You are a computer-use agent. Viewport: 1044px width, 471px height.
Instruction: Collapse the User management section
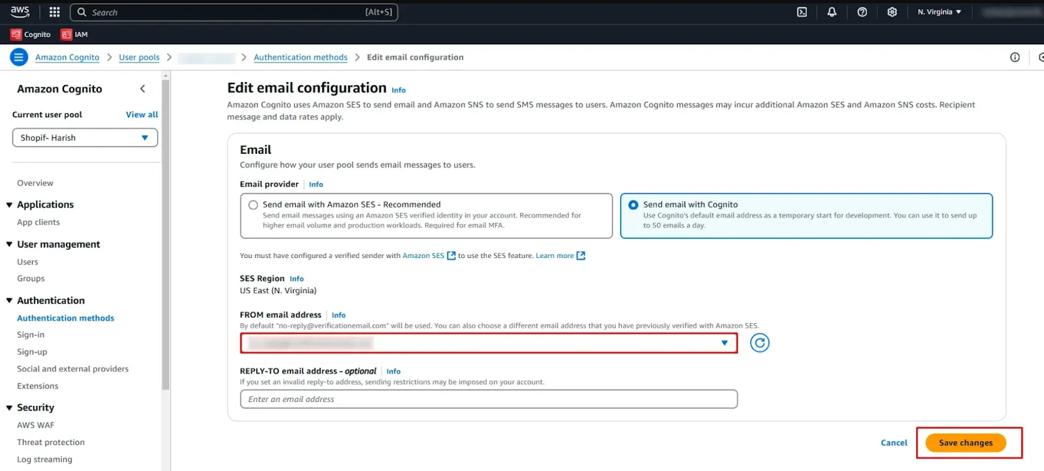coord(9,244)
